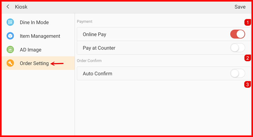This screenshot has width=253, height=137.
Task: Go back using the left chevron arrow
Action: pos(8,7)
